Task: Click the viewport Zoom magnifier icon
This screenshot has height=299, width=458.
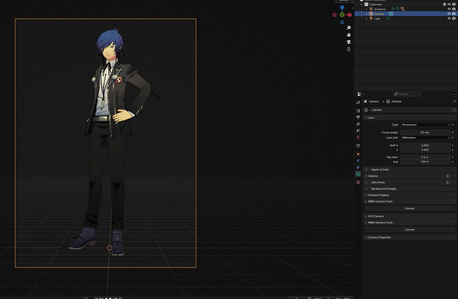Action: pyautogui.click(x=349, y=28)
